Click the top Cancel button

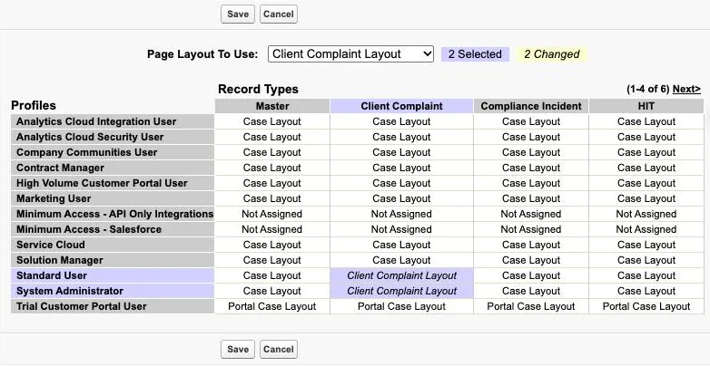(279, 14)
